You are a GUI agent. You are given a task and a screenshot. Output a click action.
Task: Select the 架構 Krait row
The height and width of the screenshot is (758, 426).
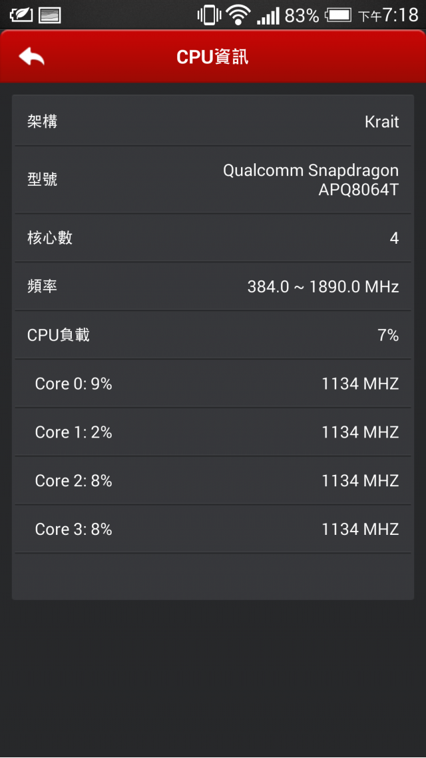(x=213, y=121)
